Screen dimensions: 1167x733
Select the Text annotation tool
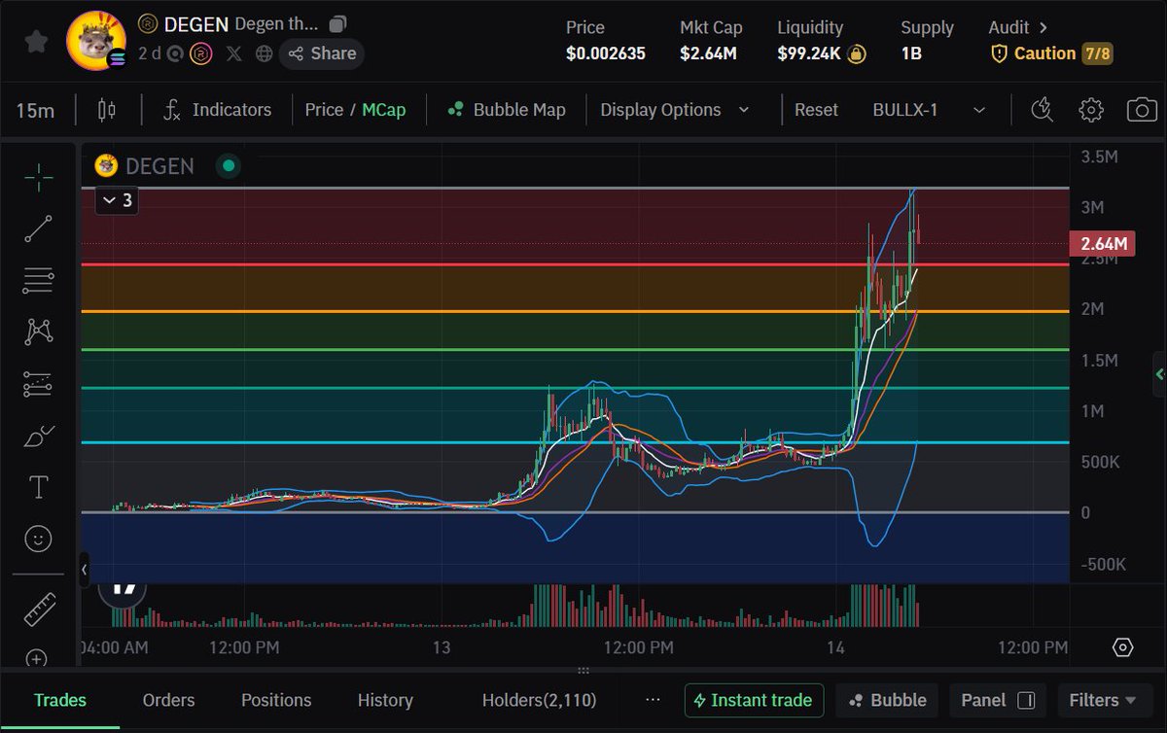[x=38, y=487]
